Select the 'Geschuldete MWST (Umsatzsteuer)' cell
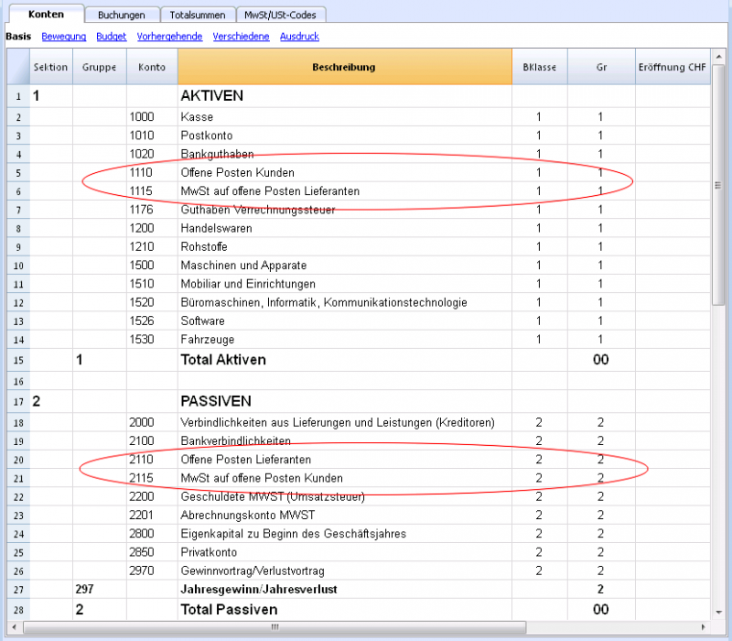Image resolution: width=732 pixels, height=641 pixels. 345,496
